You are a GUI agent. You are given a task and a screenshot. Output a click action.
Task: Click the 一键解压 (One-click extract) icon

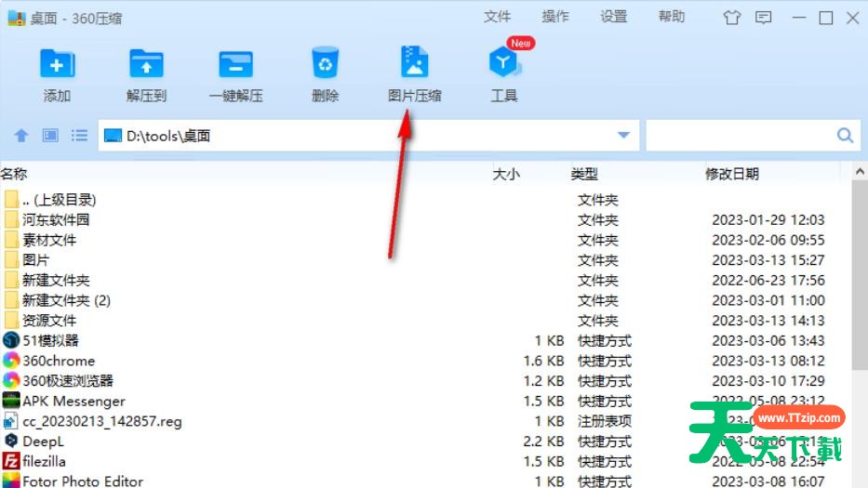coord(235,64)
